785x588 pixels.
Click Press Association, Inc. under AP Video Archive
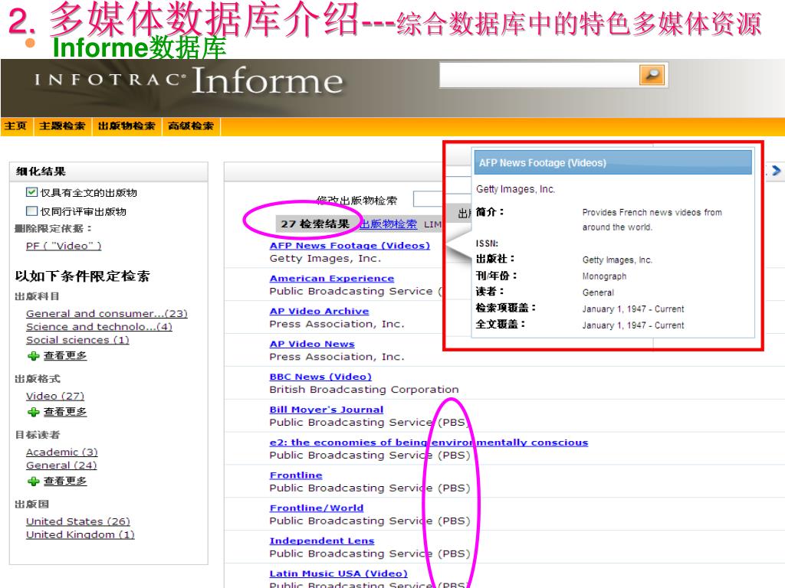coord(337,324)
